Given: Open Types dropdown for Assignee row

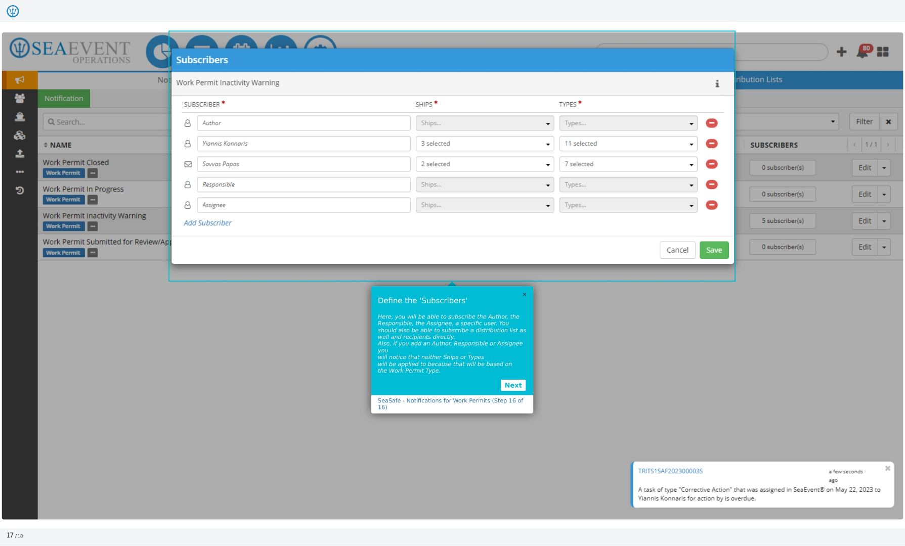Looking at the screenshot, I should coord(628,205).
